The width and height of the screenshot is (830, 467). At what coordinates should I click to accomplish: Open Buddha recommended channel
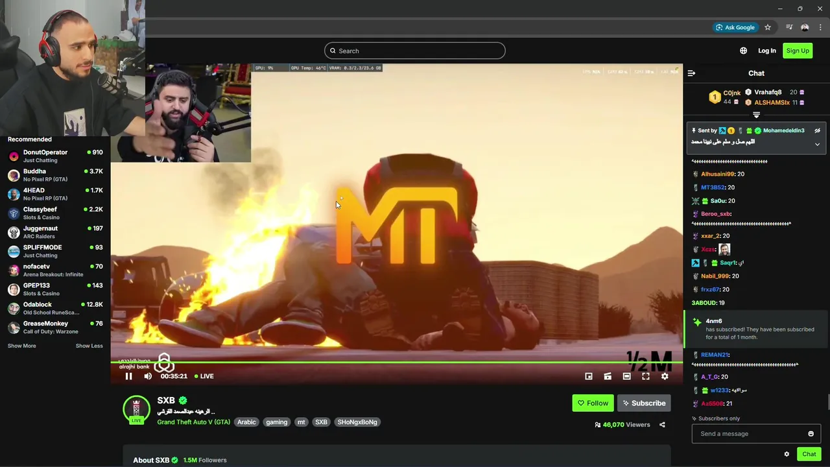pyautogui.click(x=55, y=175)
